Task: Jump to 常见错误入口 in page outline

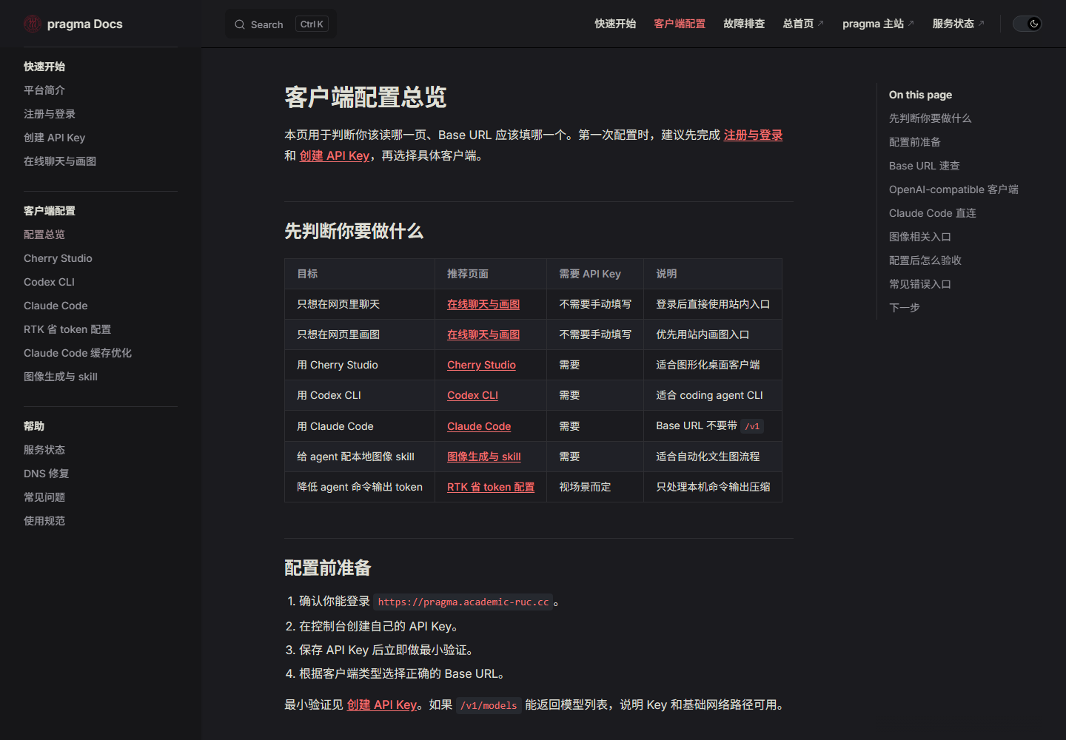Action: click(x=920, y=284)
